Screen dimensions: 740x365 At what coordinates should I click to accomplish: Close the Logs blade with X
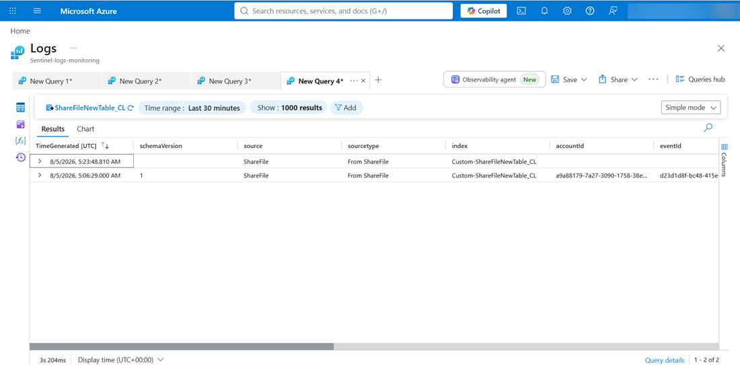720,48
